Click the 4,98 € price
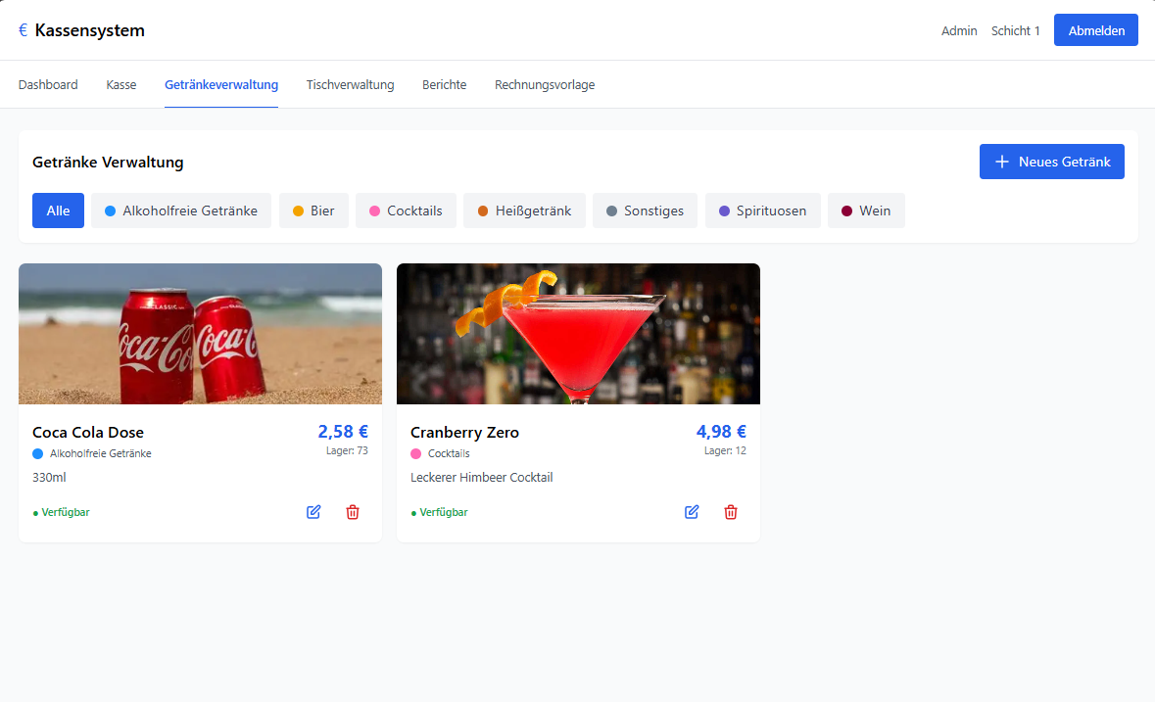The image size is (1155, 702). tap(721, 431)
